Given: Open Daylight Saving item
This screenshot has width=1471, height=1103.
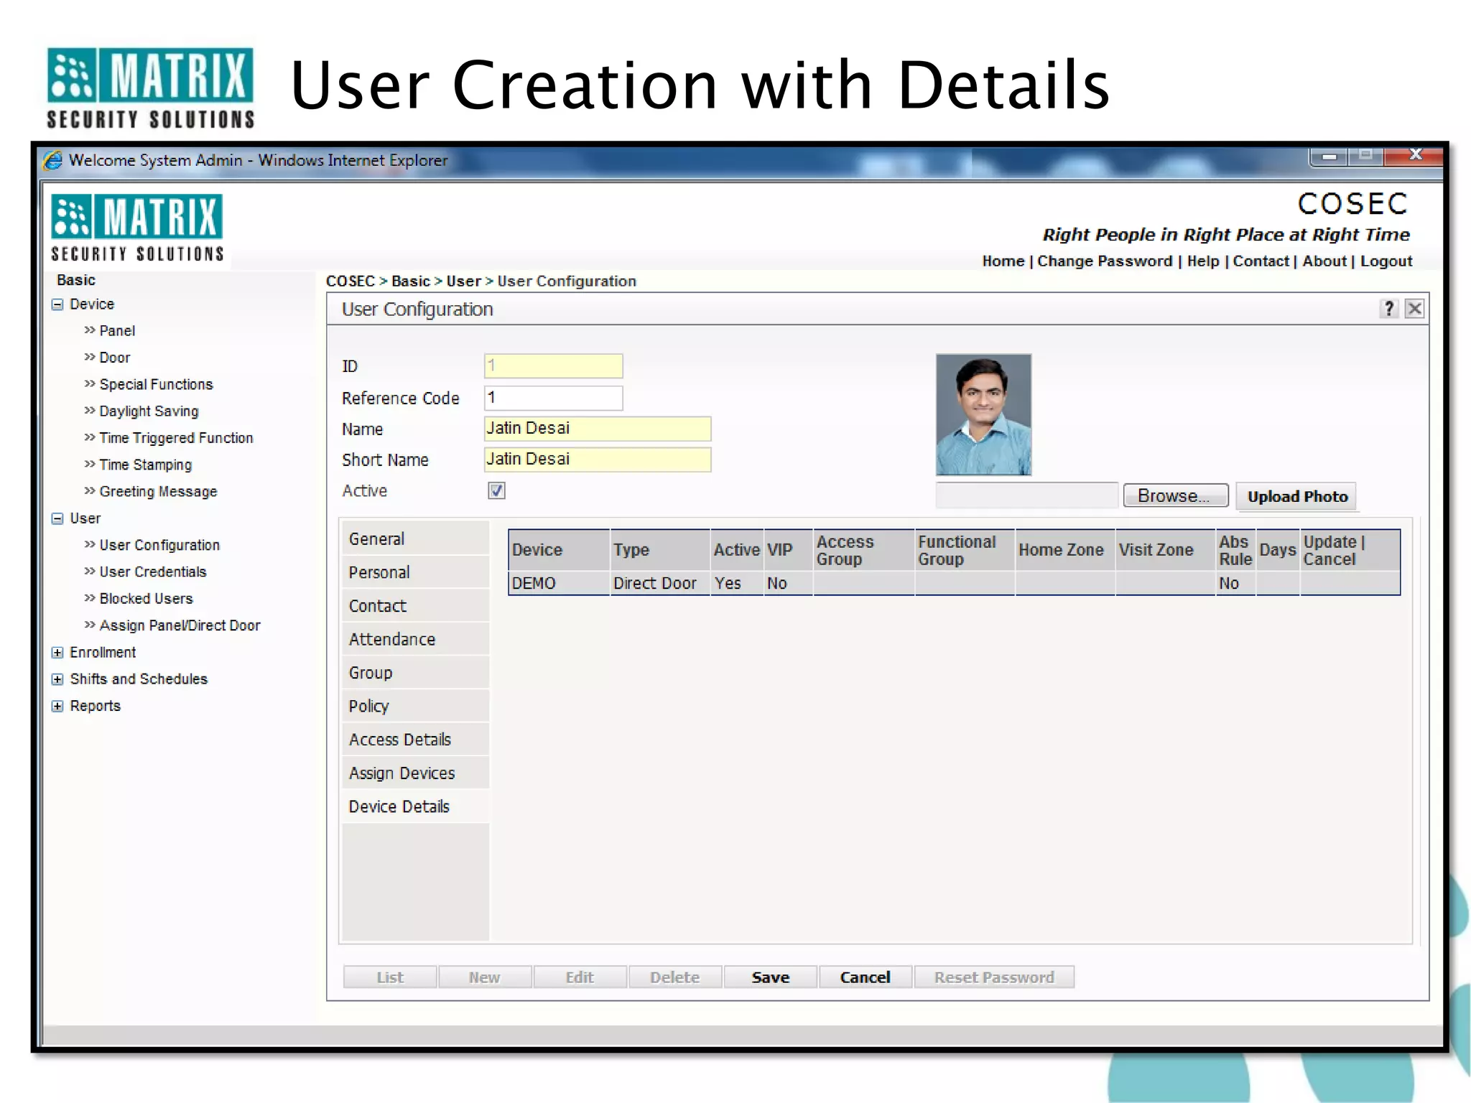Looking at the screenshot, I should 149,411.
